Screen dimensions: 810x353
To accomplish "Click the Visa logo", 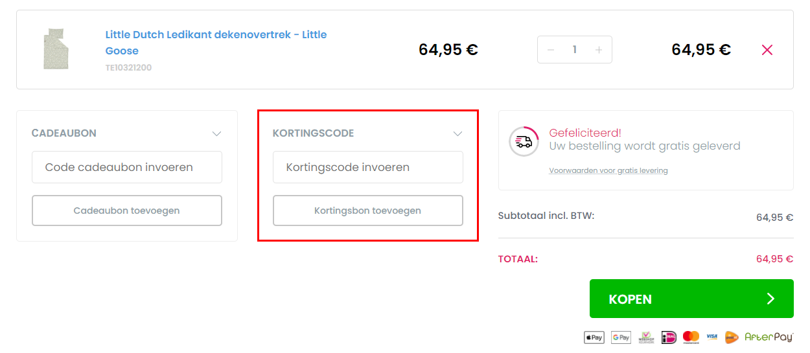I will 712,337.
